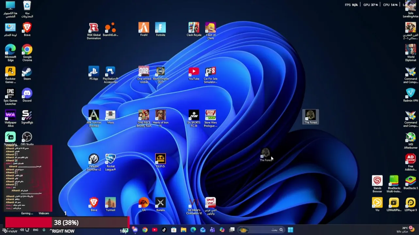Launch LDPlayer 9 desktop shortcut
419x235 pixels.
411,205
